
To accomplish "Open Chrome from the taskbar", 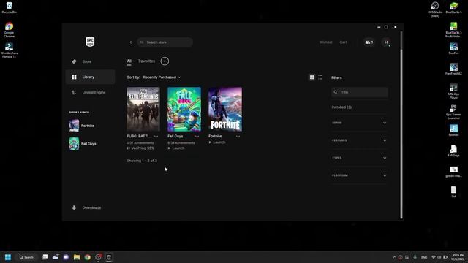I will pyautogui.click(x=88, y=257).
